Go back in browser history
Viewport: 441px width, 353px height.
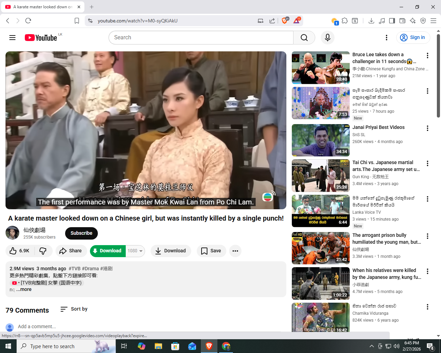(8, 21)
